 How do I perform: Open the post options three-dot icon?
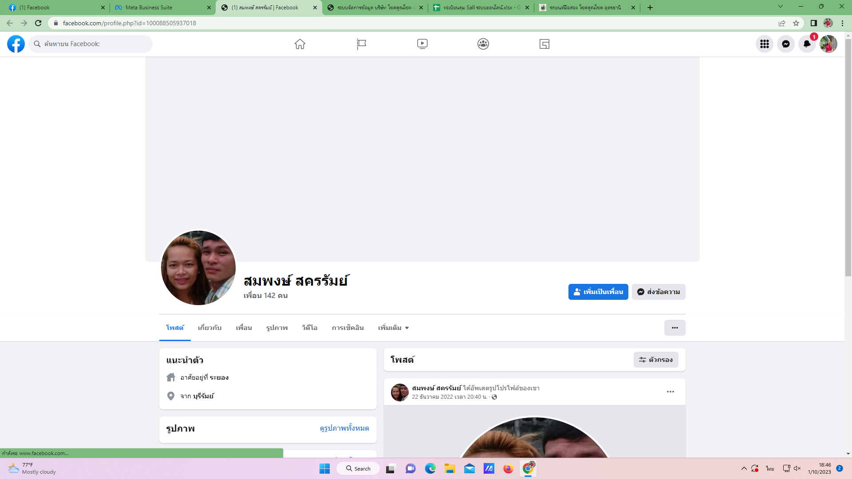671,392
